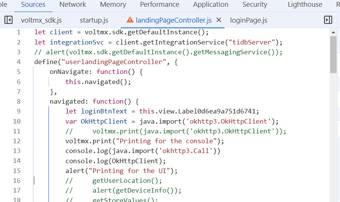Set breakpoint on line number 14

(x=17, y=161)
